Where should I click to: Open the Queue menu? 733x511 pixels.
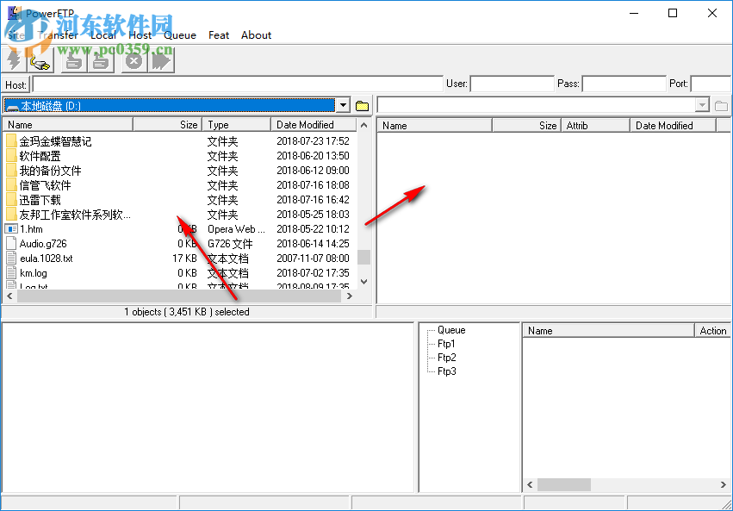(x=180, y=35)
